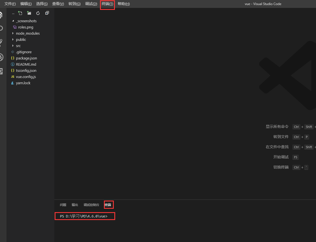316x242 pixels.
Task: Click the 开始调试 shortcut hint text
Action: (x=281, y=157)
